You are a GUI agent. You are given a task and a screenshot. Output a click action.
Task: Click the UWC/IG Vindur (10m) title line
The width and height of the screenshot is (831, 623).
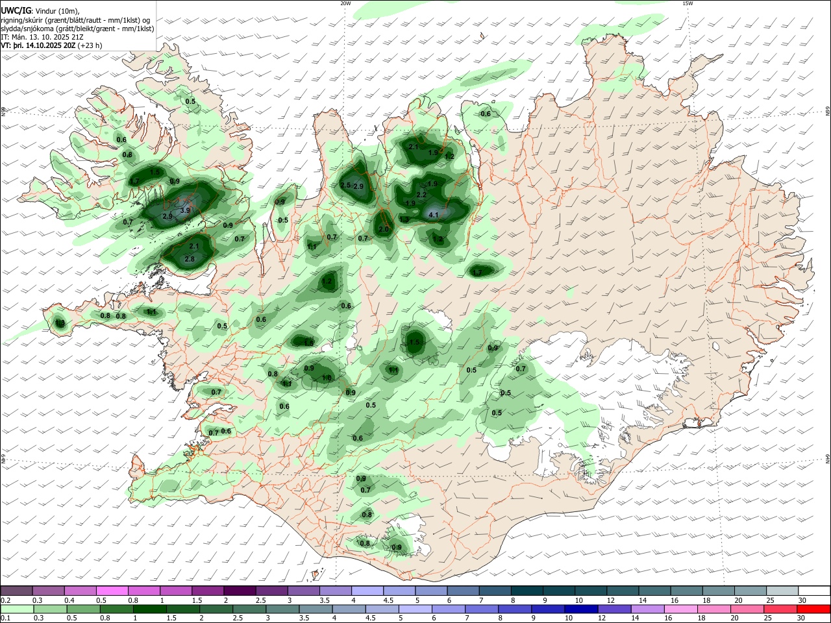point(40,10)
